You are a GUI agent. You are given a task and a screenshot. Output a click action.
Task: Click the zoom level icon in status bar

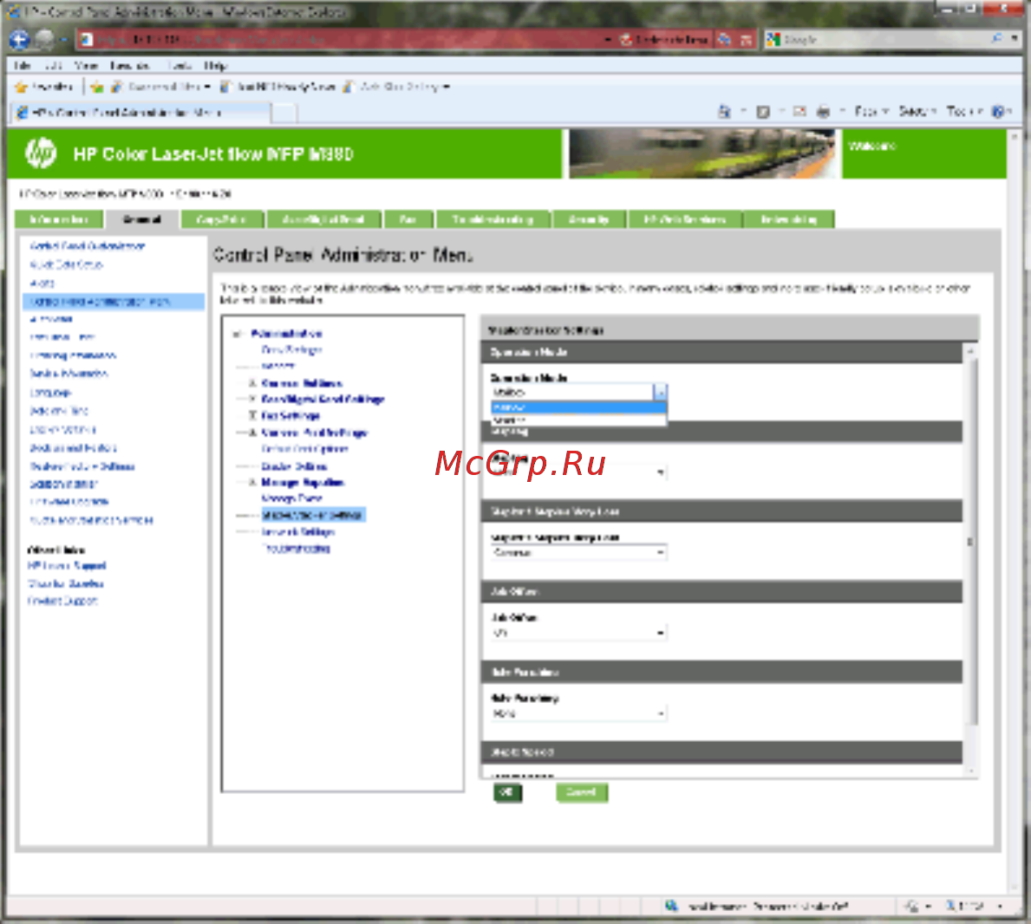click(x=950, y=907)
